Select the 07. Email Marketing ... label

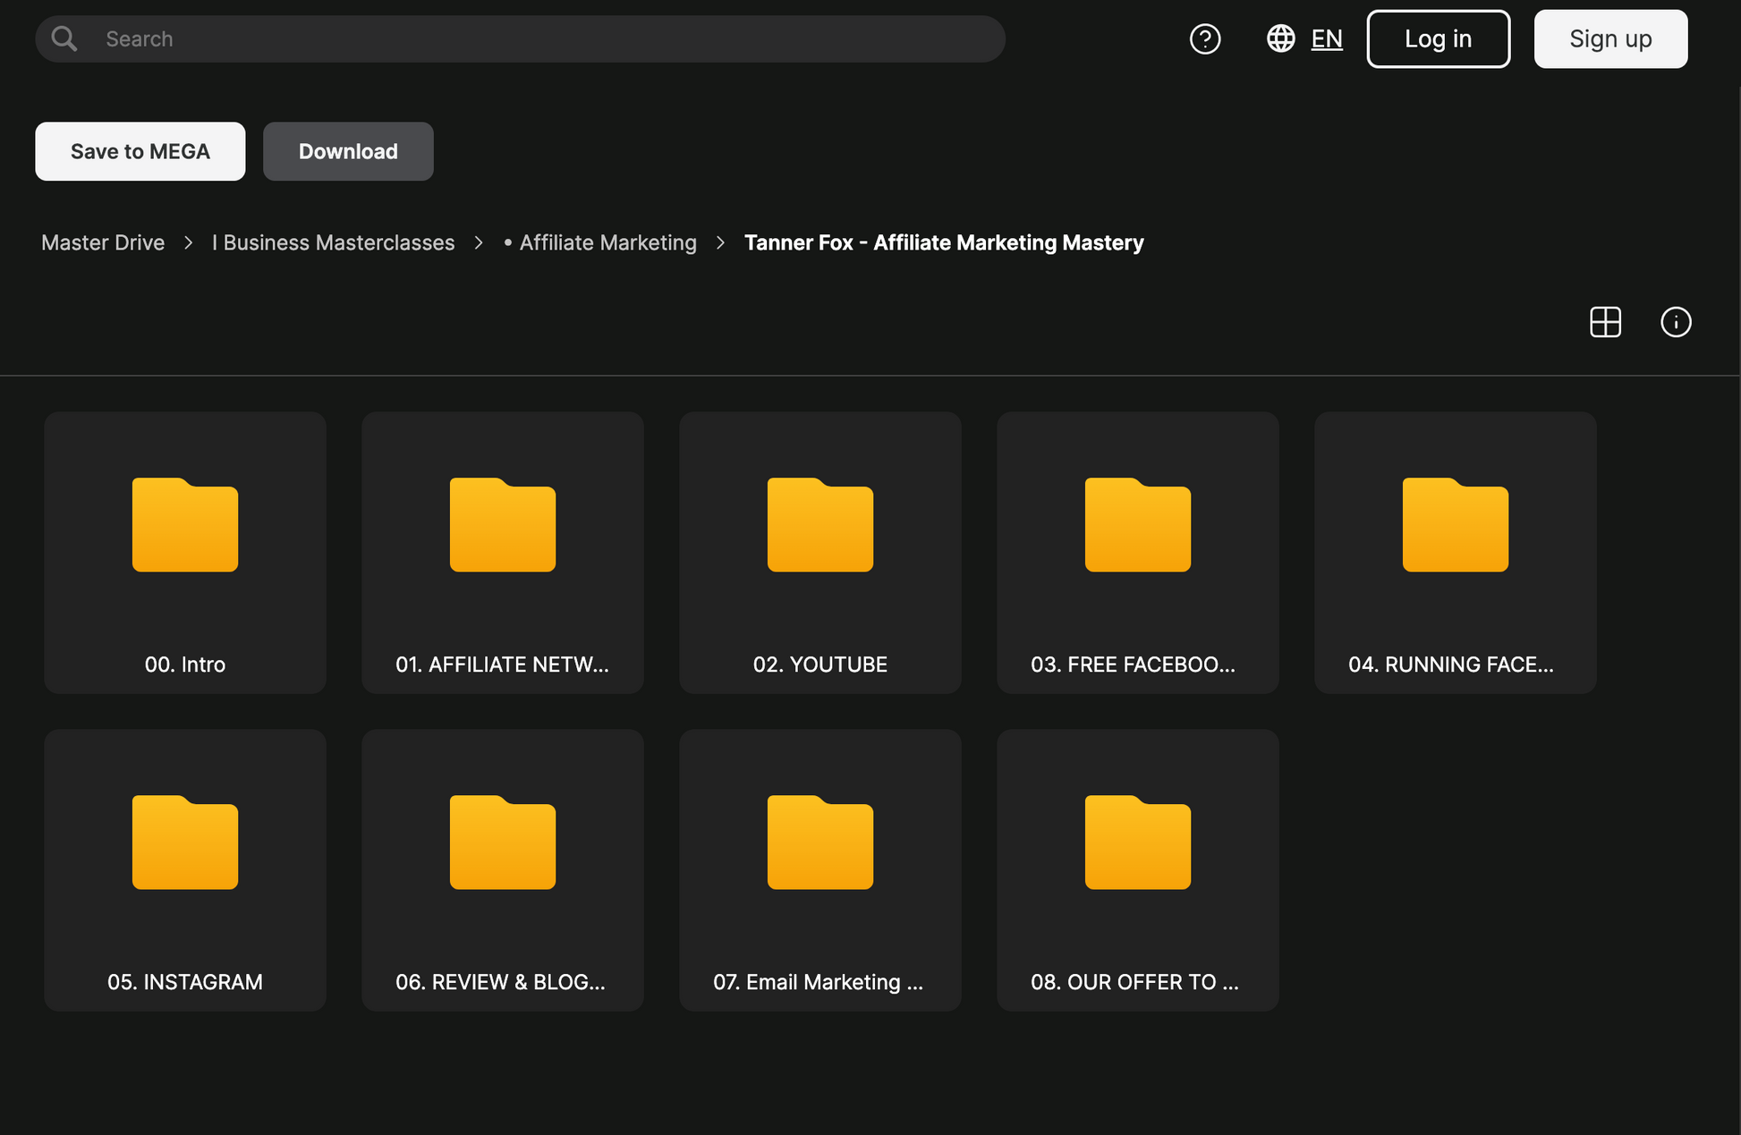tap(818, 982)
